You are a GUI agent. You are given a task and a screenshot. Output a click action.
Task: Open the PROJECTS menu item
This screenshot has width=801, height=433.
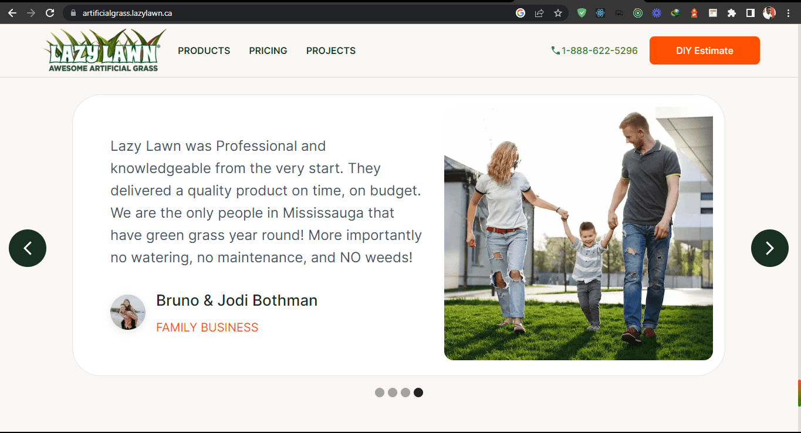[331, 50]
